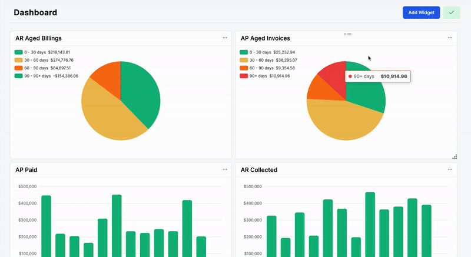Viewport: 471px width, 257px height.
Task: Click the AR Aged Billings widget title
Action: [x=38, y=38]
